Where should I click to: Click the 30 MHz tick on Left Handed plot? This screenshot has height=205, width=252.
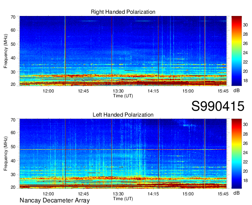click(13, 175)
